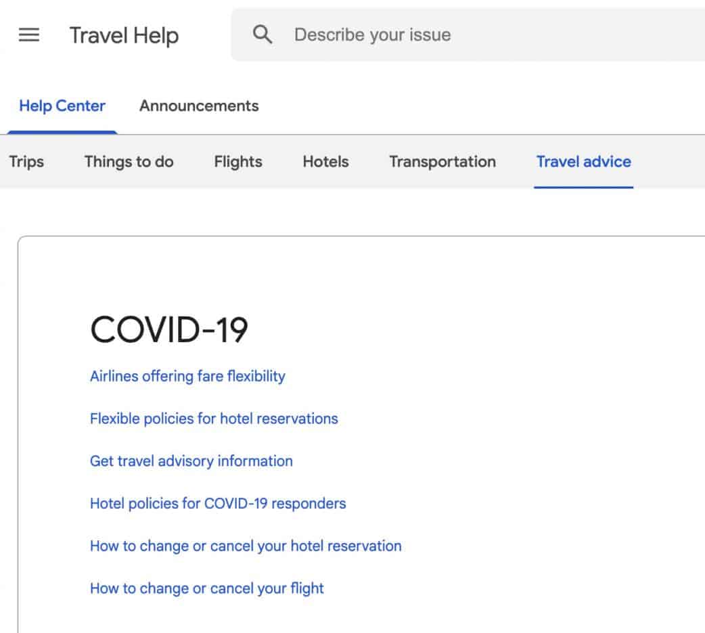The height and width of the screenshot is (633, 705).
Task: Open the Announcements tab
Action: tap(199, 106)
